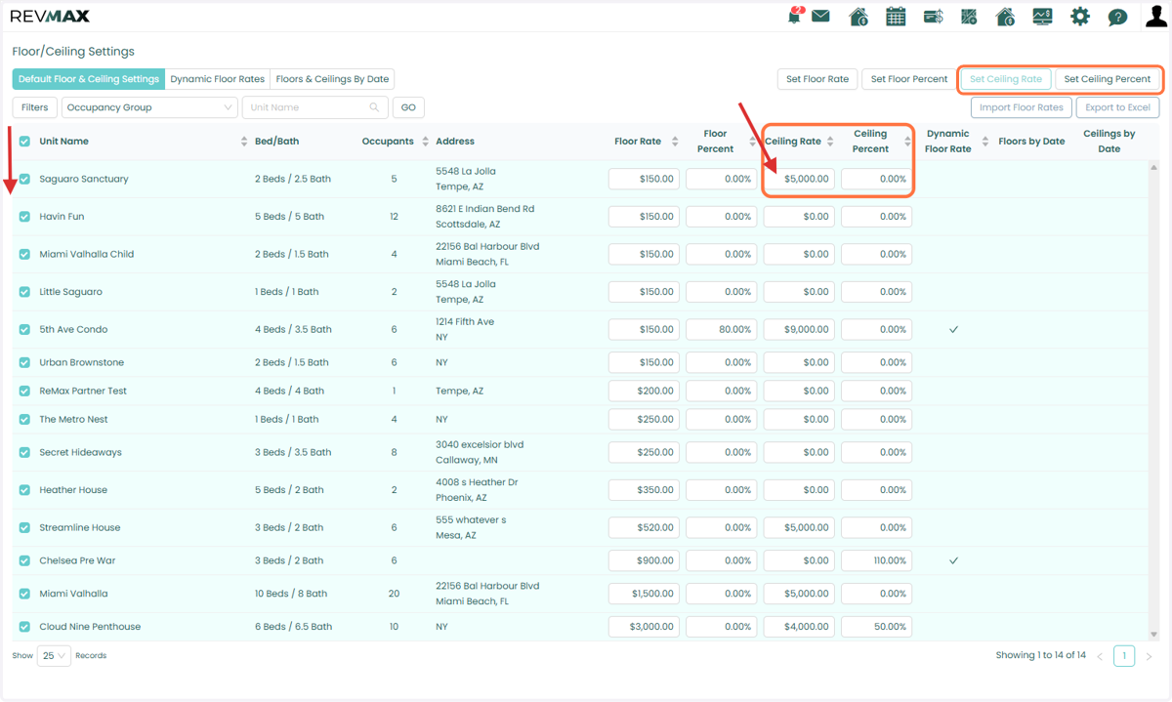Click Dynamic Floor Rate checkmark for Chelsea Pre War
The image size is (1172, 702).
tap(954, 561)
